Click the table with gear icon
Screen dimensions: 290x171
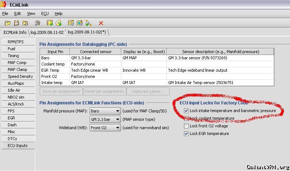point(71,23)
